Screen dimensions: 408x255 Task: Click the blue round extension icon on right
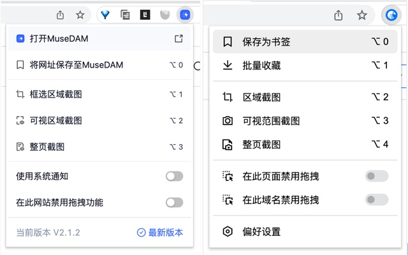(x=391, y=15)
